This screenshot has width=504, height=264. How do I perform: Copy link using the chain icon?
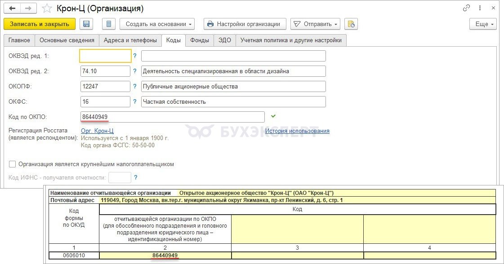466,8
